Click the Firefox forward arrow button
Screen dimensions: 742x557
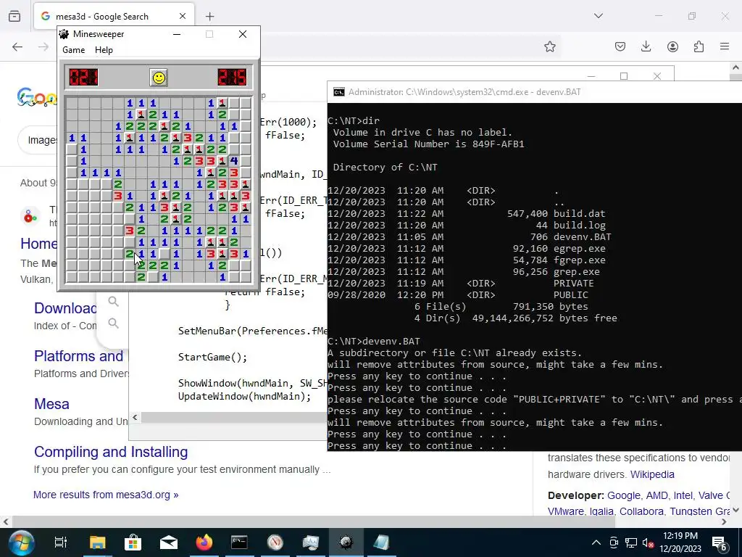[43, 46]
